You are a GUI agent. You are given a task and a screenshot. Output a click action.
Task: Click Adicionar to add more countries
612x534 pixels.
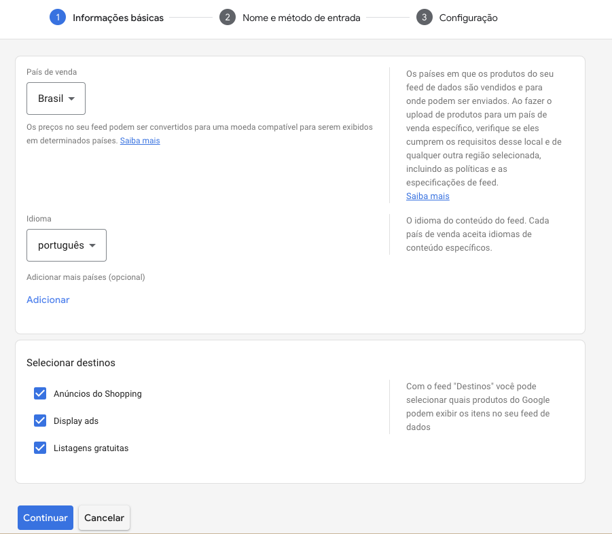coord(48,300)
